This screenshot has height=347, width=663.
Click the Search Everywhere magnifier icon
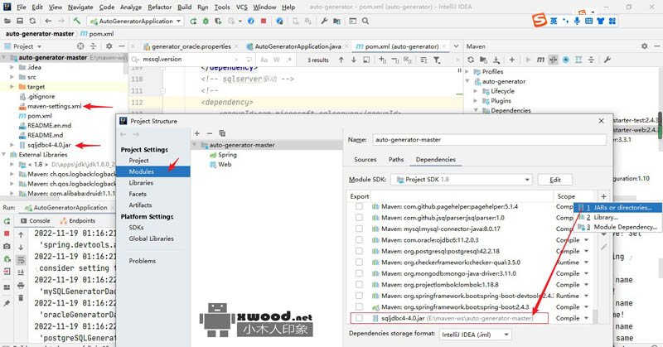(x=365, y=21)
